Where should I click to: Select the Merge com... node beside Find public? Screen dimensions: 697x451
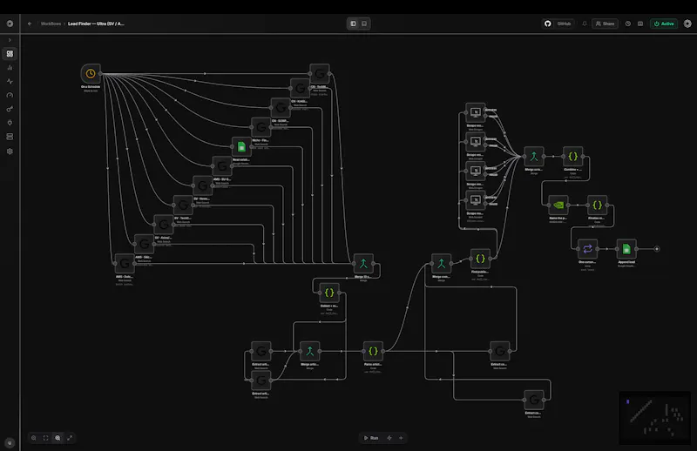point(442,264)
